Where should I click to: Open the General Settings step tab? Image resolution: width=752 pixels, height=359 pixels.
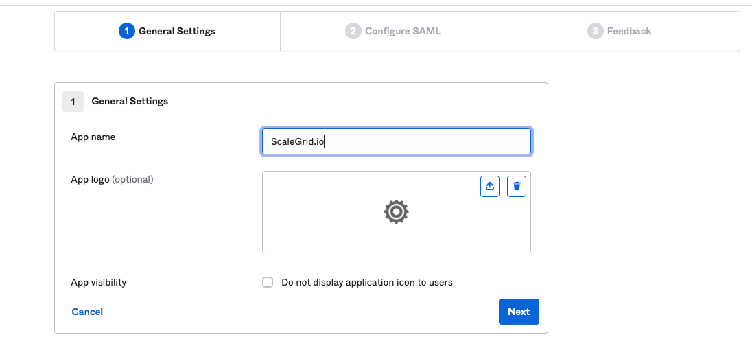tap(167, 31)
